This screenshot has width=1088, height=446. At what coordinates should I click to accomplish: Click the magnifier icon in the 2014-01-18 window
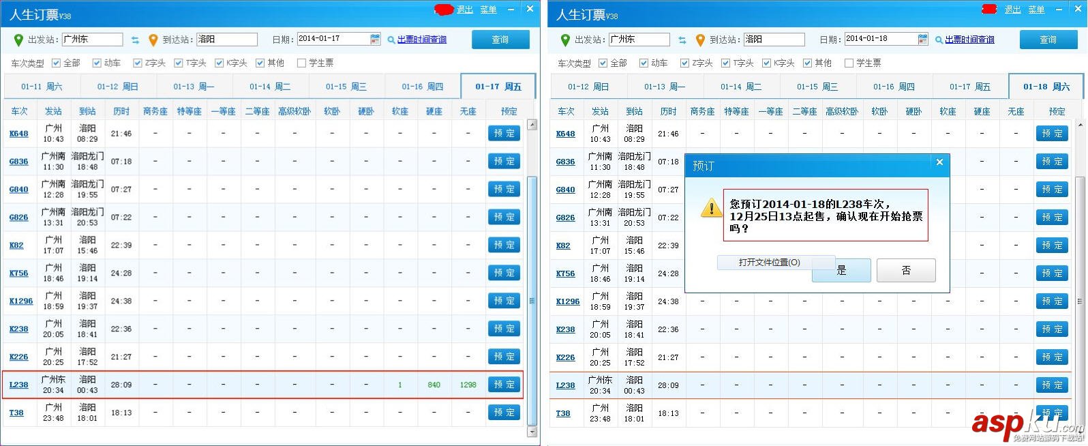(939, 40)
